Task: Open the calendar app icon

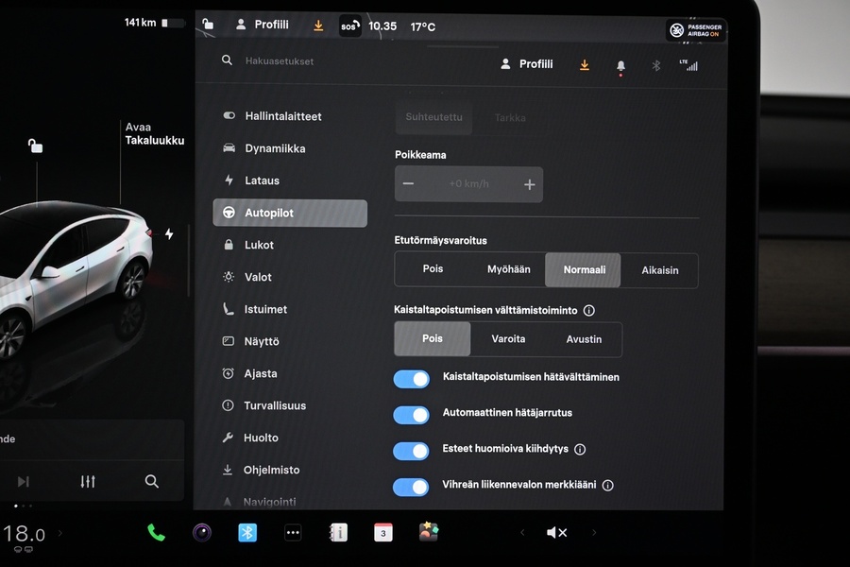Action: point(383,533)
